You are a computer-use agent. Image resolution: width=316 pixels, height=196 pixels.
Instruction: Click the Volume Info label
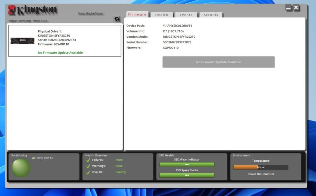(136, 31)
